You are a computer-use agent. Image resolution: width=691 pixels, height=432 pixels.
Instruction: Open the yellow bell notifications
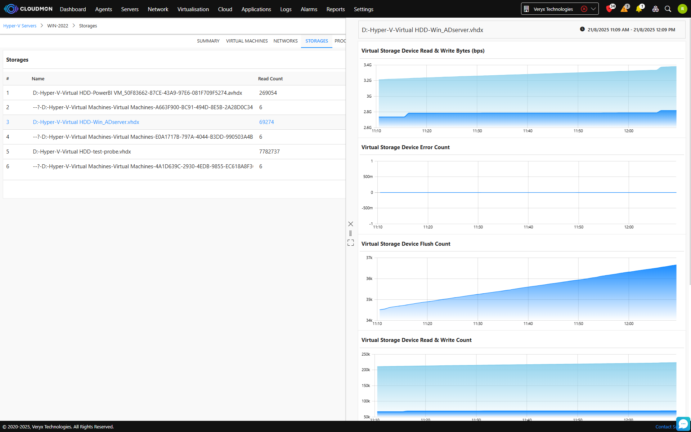[x=639, y=9]
